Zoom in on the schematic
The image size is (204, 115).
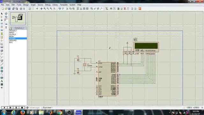click(45, 9)
